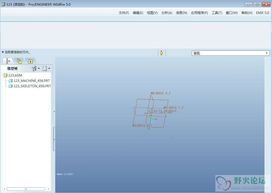Click the part icon beside 123_MACHINE_456.PRT

[x=10, y=81]
